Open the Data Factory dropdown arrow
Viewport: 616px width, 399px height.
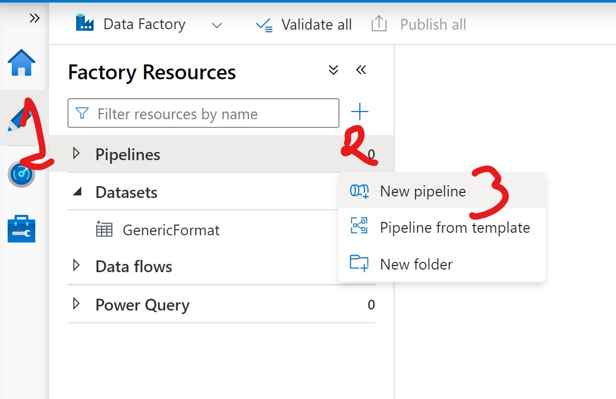coord(217,25)
